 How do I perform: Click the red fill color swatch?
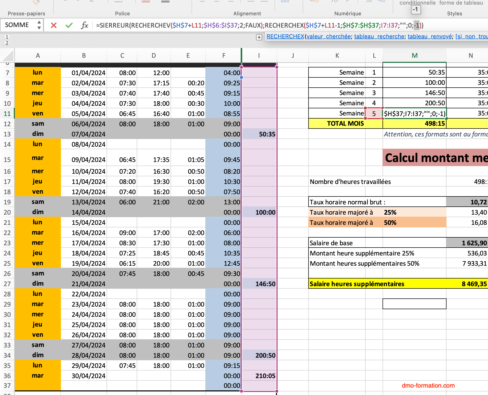[x=146, y=2]
